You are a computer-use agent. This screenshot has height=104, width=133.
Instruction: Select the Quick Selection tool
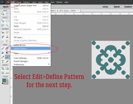pos(7,25)
